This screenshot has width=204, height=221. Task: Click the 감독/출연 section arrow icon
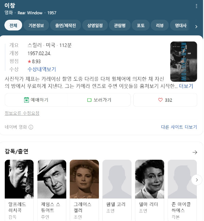pyautogui.click(x=195, y=152)
